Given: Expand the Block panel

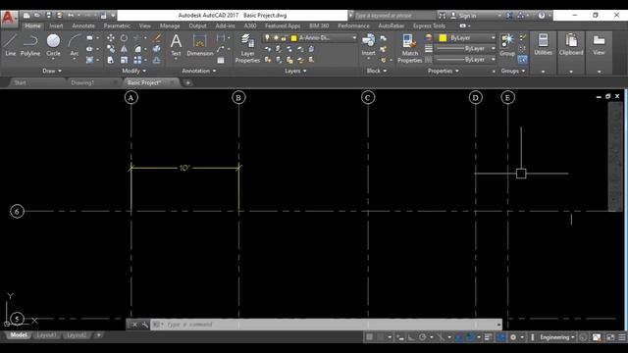Looking at the screenshot, I should click(377, 71).
